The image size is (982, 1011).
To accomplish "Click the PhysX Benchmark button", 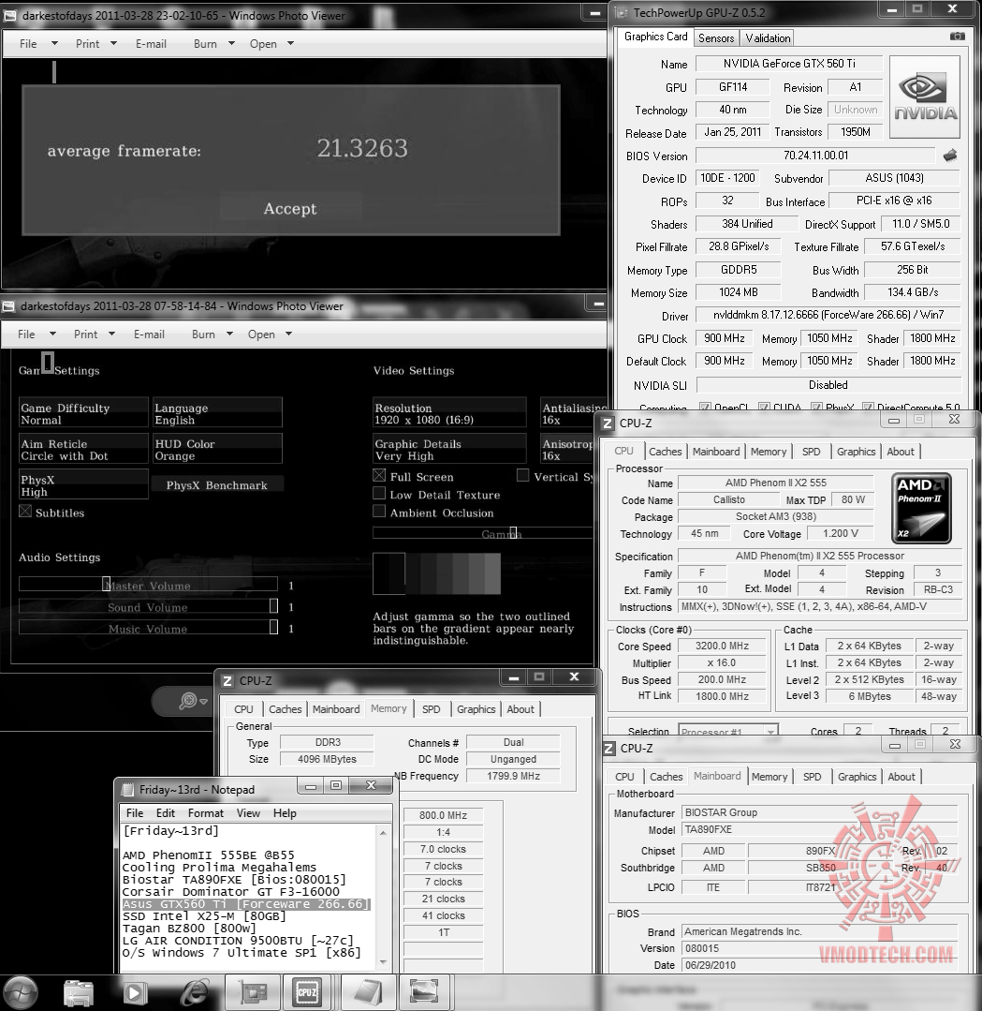I will tap(216, 484).
